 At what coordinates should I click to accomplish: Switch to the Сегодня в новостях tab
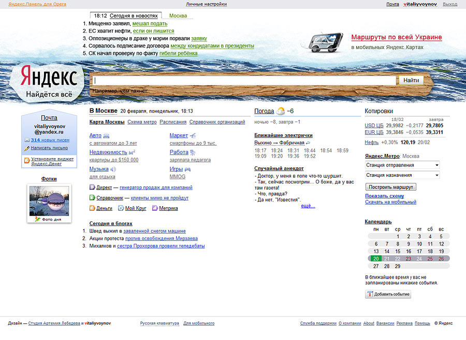134,16
